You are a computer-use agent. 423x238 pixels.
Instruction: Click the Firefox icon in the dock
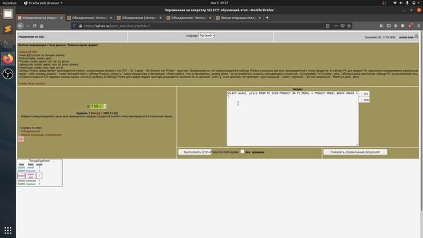(8, 59)
